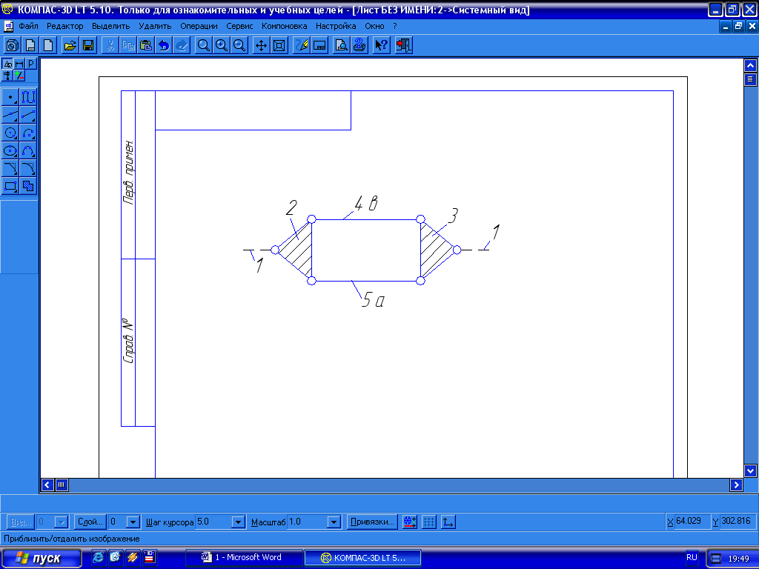This screenshot has width=759, height=569.
Task: Open the Windows пуск start button
Action: coord(42,559)
